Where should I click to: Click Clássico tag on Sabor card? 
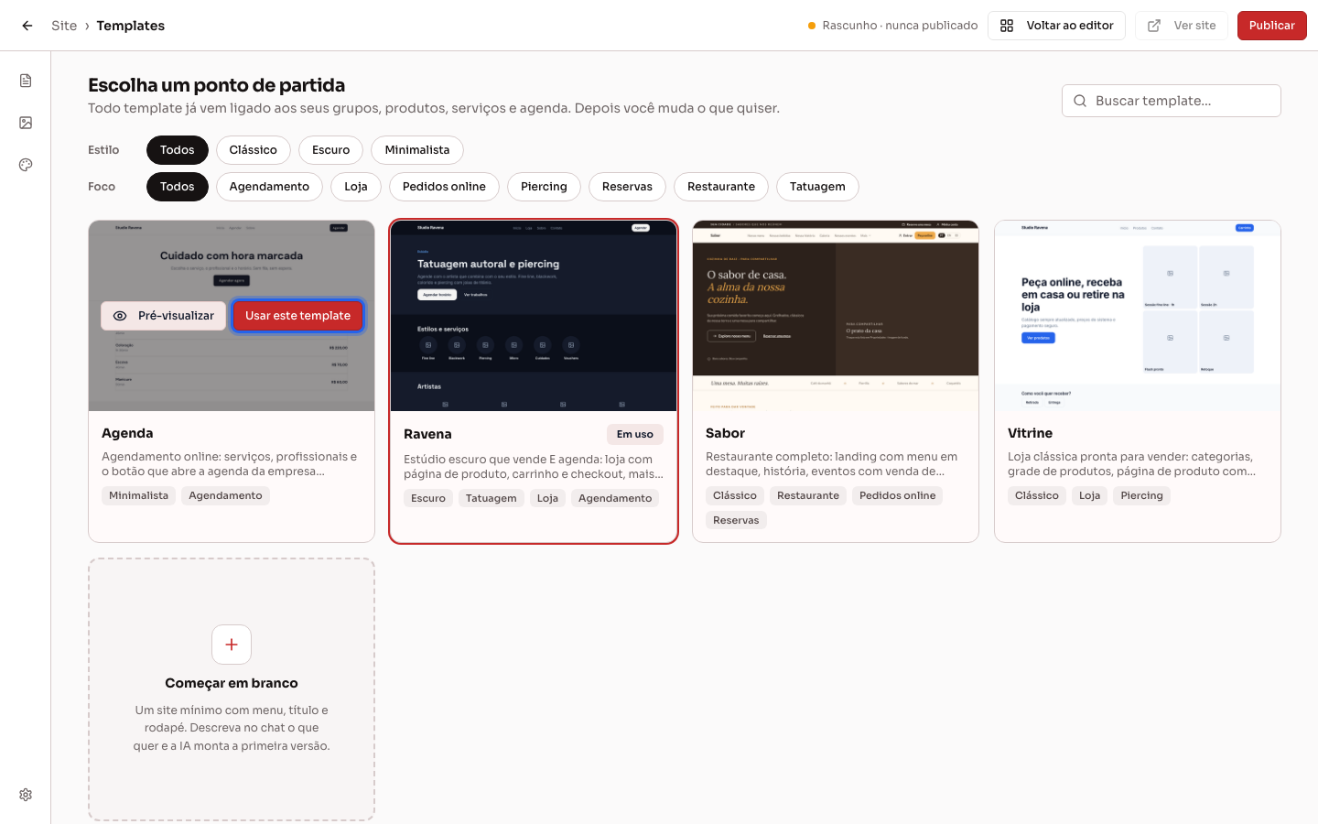tap(735, 495)
